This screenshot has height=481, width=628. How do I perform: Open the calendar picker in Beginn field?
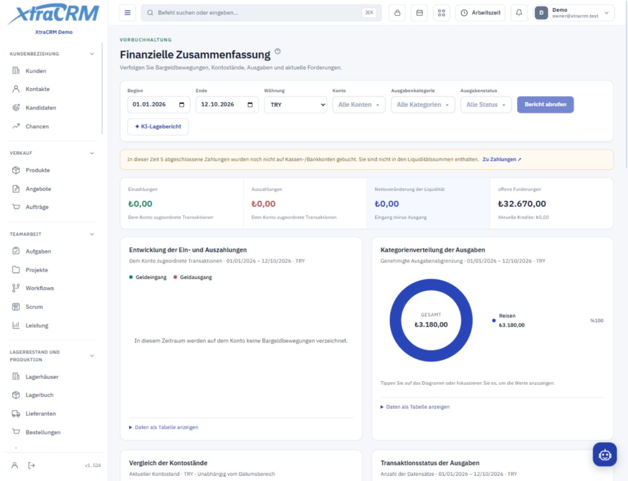pyautogui.click(x=182, y=105)
